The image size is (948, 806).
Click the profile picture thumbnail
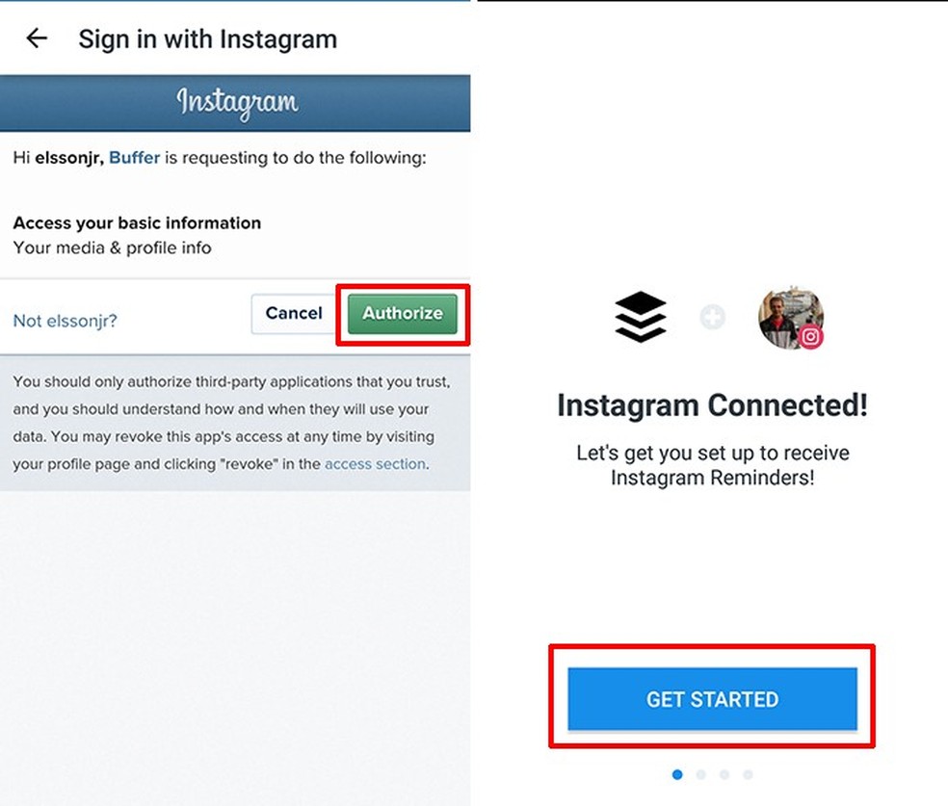(x=790, y=318)
